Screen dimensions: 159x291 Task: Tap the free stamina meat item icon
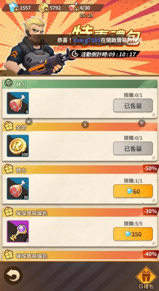pos(18,103)
